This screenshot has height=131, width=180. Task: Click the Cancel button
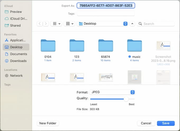tap(146, 123)
